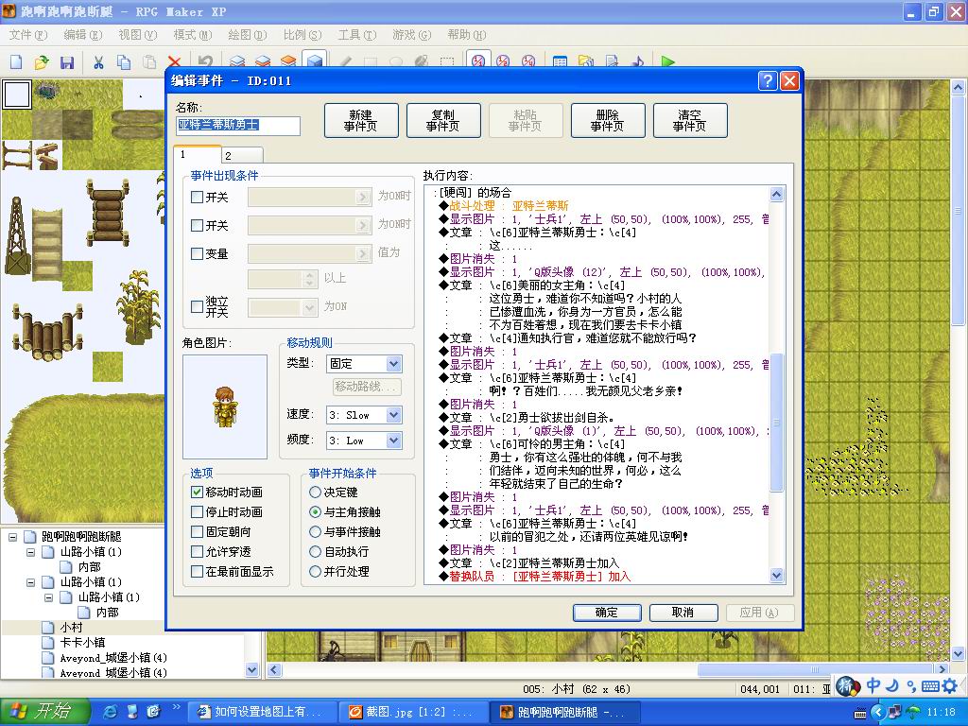Start playtest with green play icon
968x726 pixels.
click(x=667, y=61)
